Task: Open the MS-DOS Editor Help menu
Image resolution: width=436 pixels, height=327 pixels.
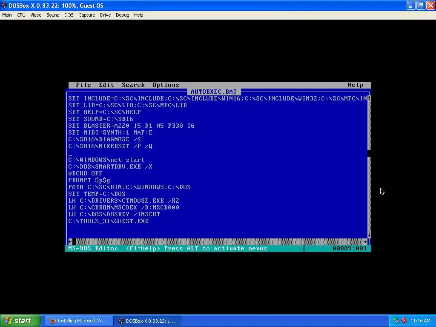Action: [x=356, y=85]
